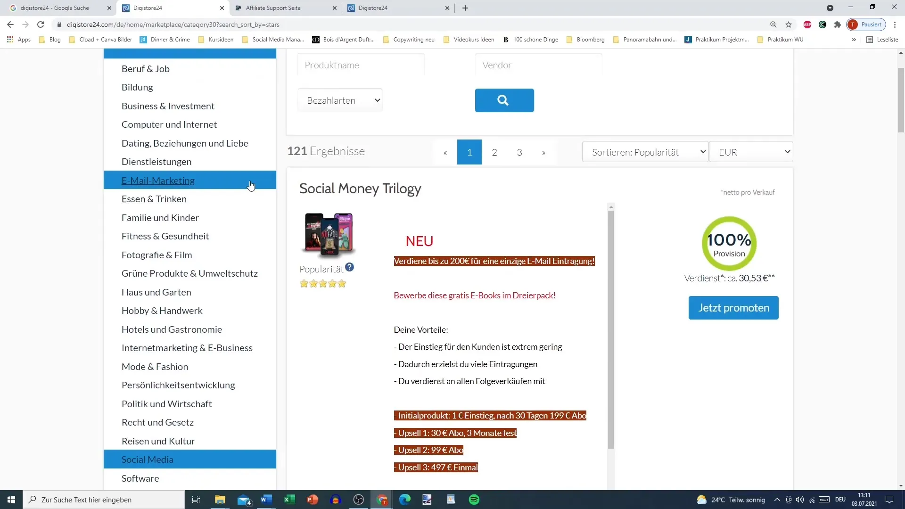Click the five-star popularity rating
This screenshot has width=905, height=509.
click(323, 284)
